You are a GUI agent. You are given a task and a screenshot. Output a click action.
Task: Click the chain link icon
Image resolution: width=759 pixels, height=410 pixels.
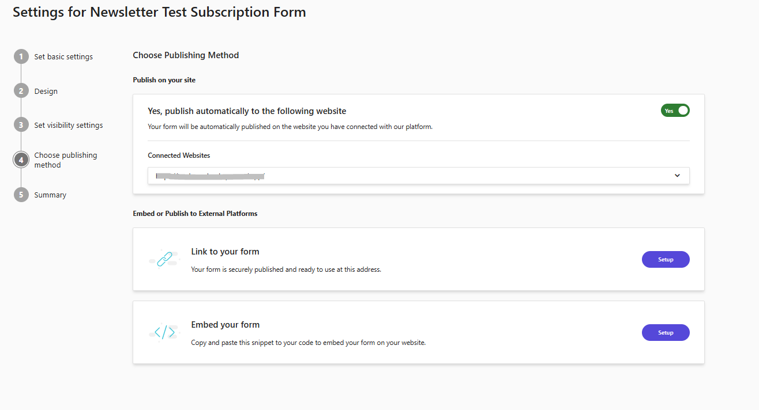pyautogui.click(x=164, y=259)
